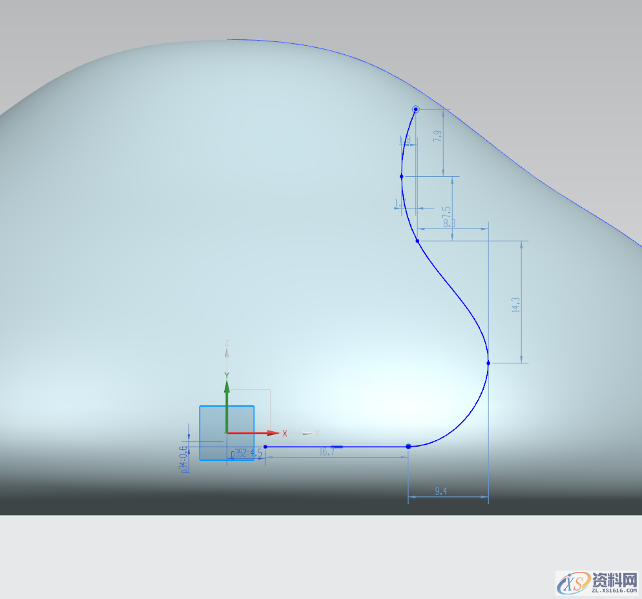Select the circled top endpoint of the spline
The image size is (642, 599).
pyautogui.click(x=416, y=110)
